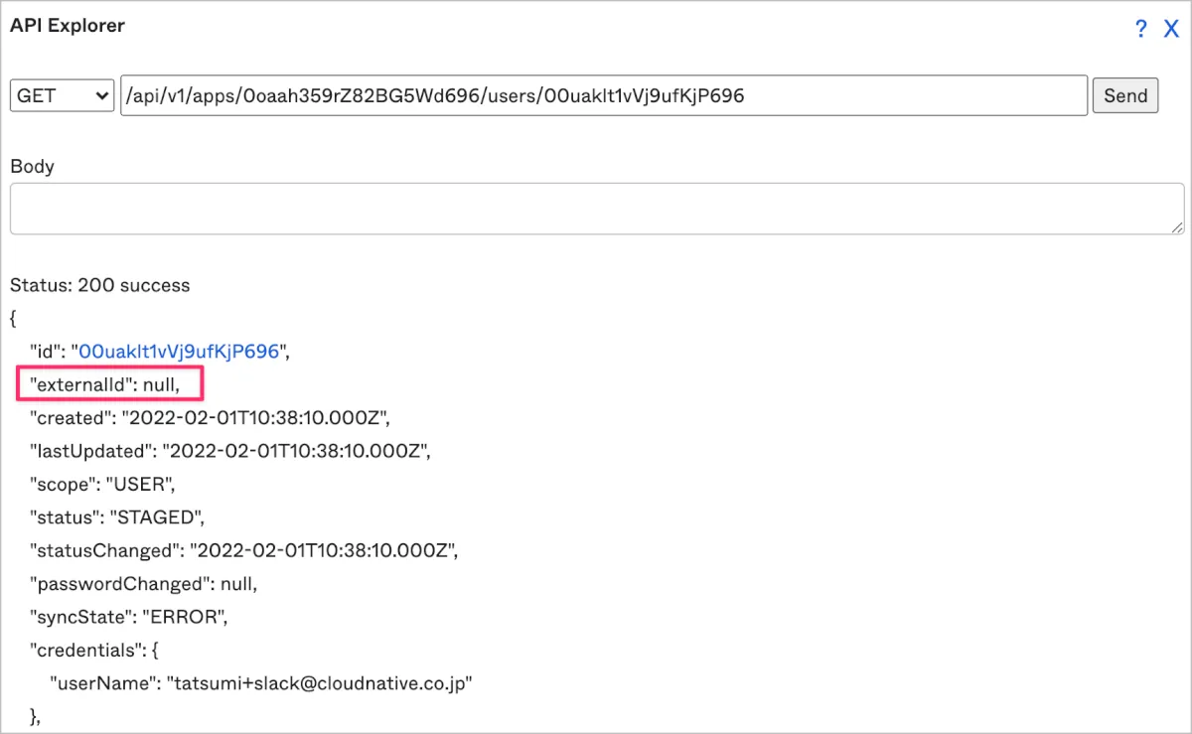Click the passwordChanged null line
1192x734 pixels.
[144, 584]
